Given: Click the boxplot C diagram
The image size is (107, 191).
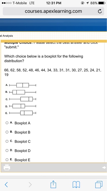Looking at the screenshot, I should pos(23,99).
